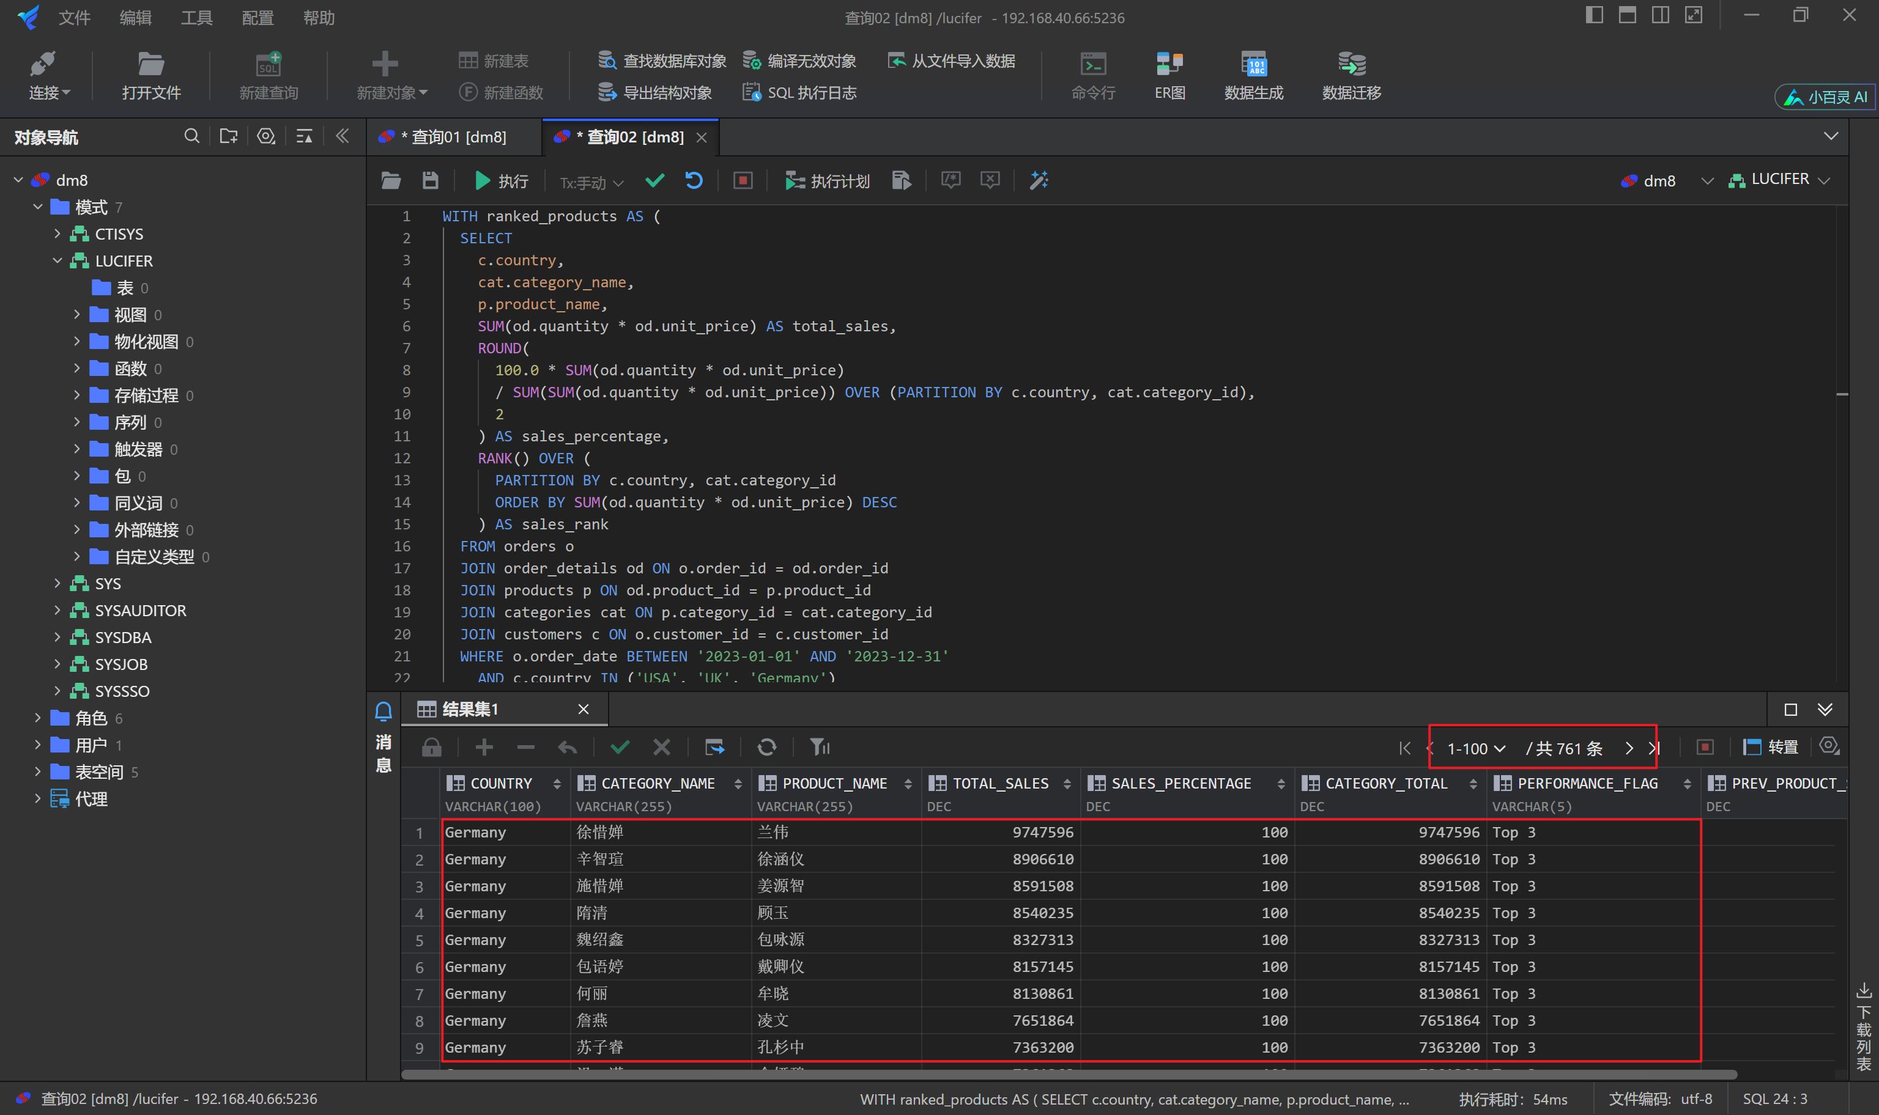Open the 工具 menu
1879x1115 pixels.
196,17
